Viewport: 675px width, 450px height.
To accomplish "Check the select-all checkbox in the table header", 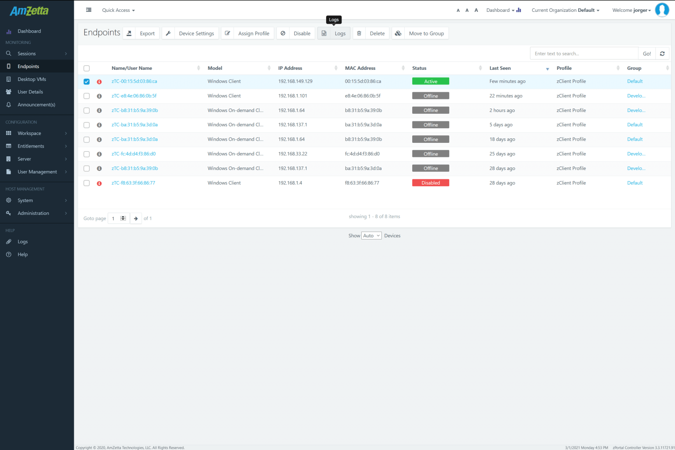I will (x=86, y=68).
